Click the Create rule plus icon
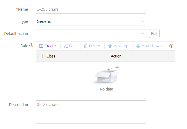 pos(41,46)
